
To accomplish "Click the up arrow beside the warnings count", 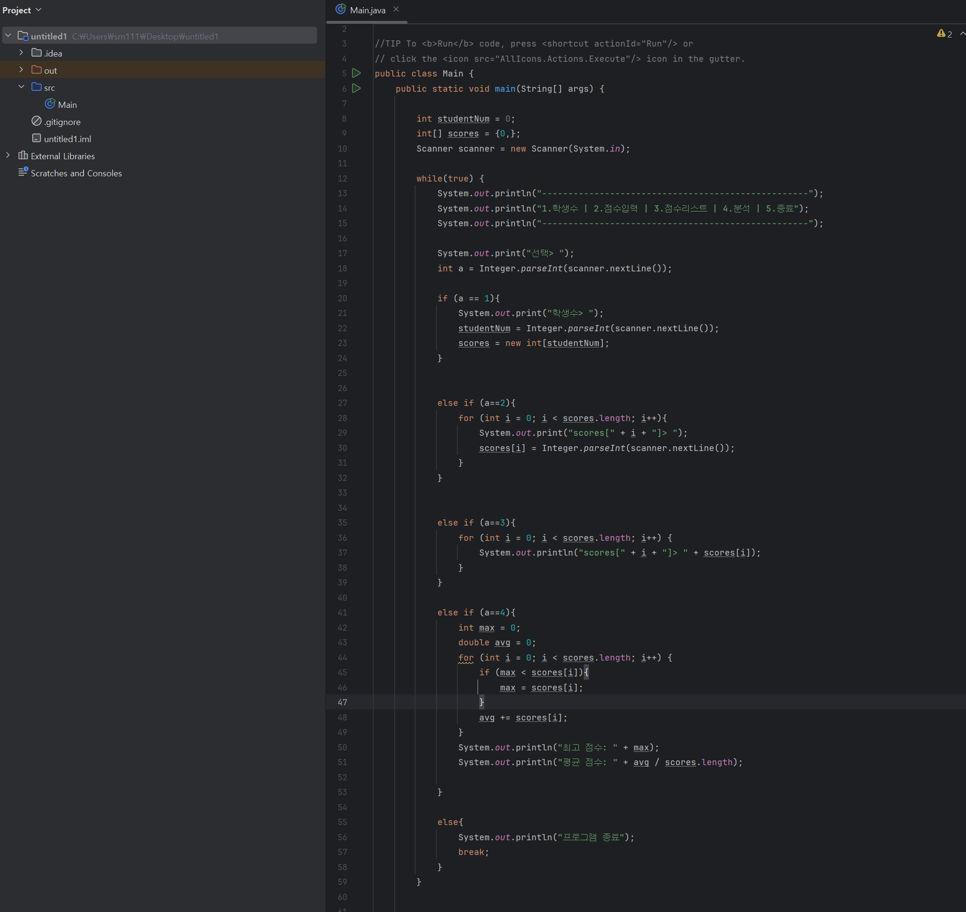I will click(962, 34).
